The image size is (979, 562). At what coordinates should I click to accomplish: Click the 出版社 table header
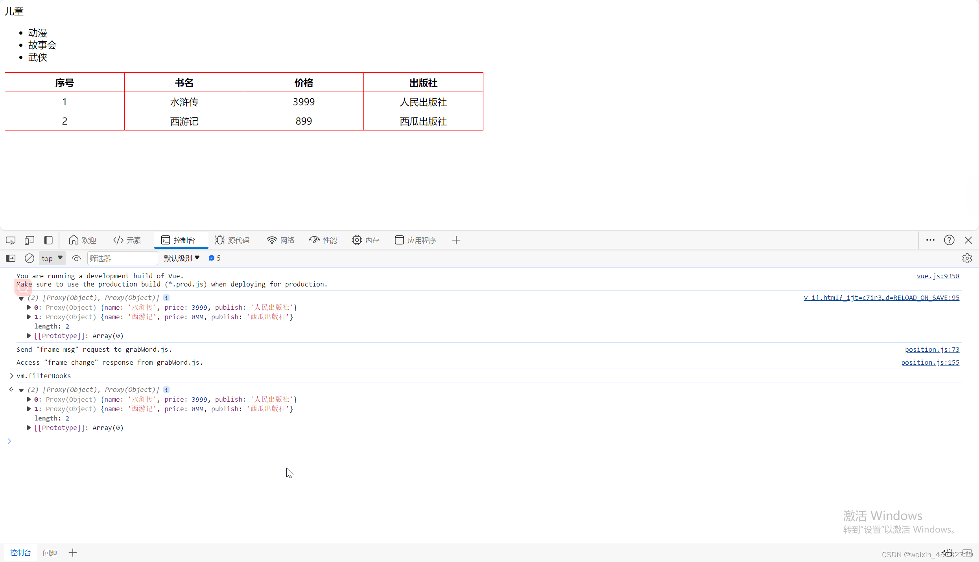pos(423,83)
